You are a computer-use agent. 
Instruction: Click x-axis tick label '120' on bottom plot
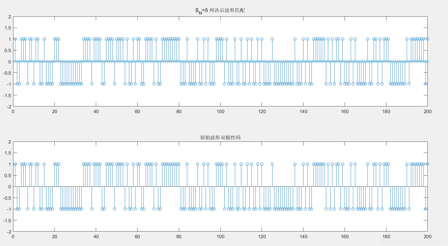(262, 237)
